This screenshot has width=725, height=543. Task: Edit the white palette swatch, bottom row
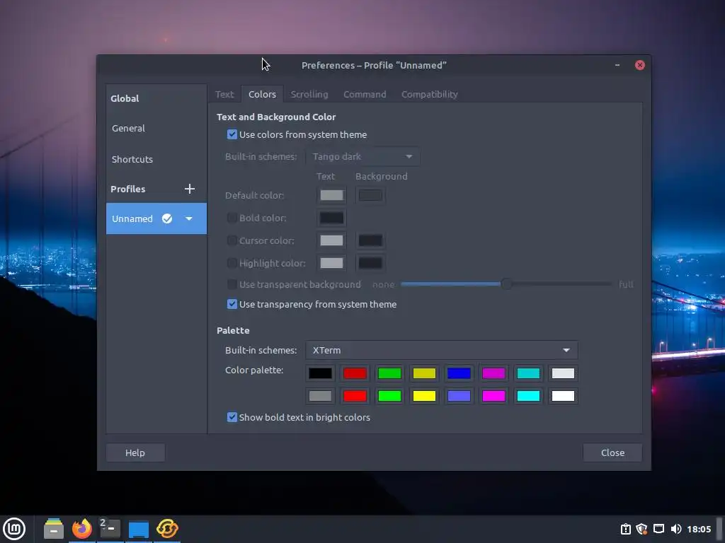[x=563, y=396]
